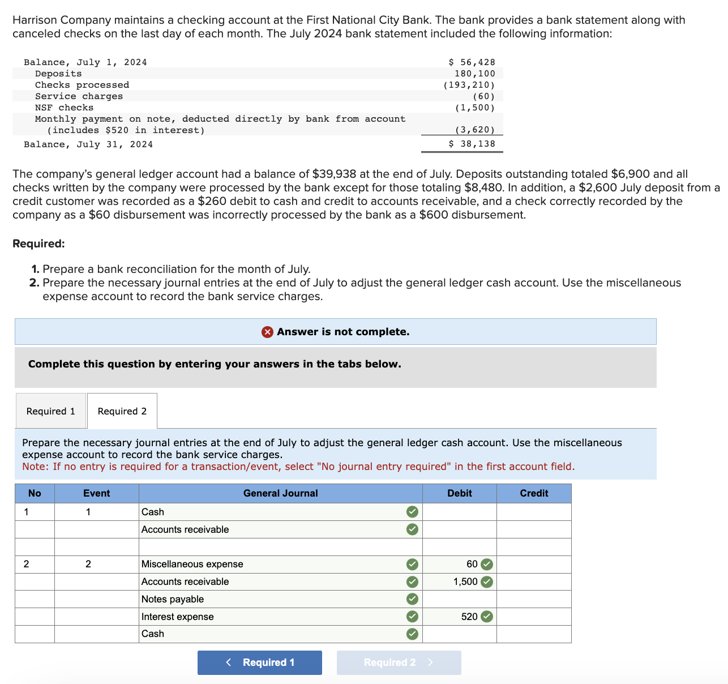Click the red X incomplete answer icon
This screenshot has height=684, width=728.
[x=268, y=332]
